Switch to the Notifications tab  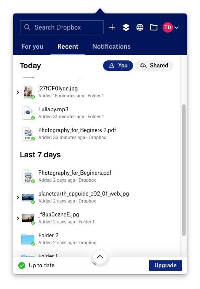[111, 47]
